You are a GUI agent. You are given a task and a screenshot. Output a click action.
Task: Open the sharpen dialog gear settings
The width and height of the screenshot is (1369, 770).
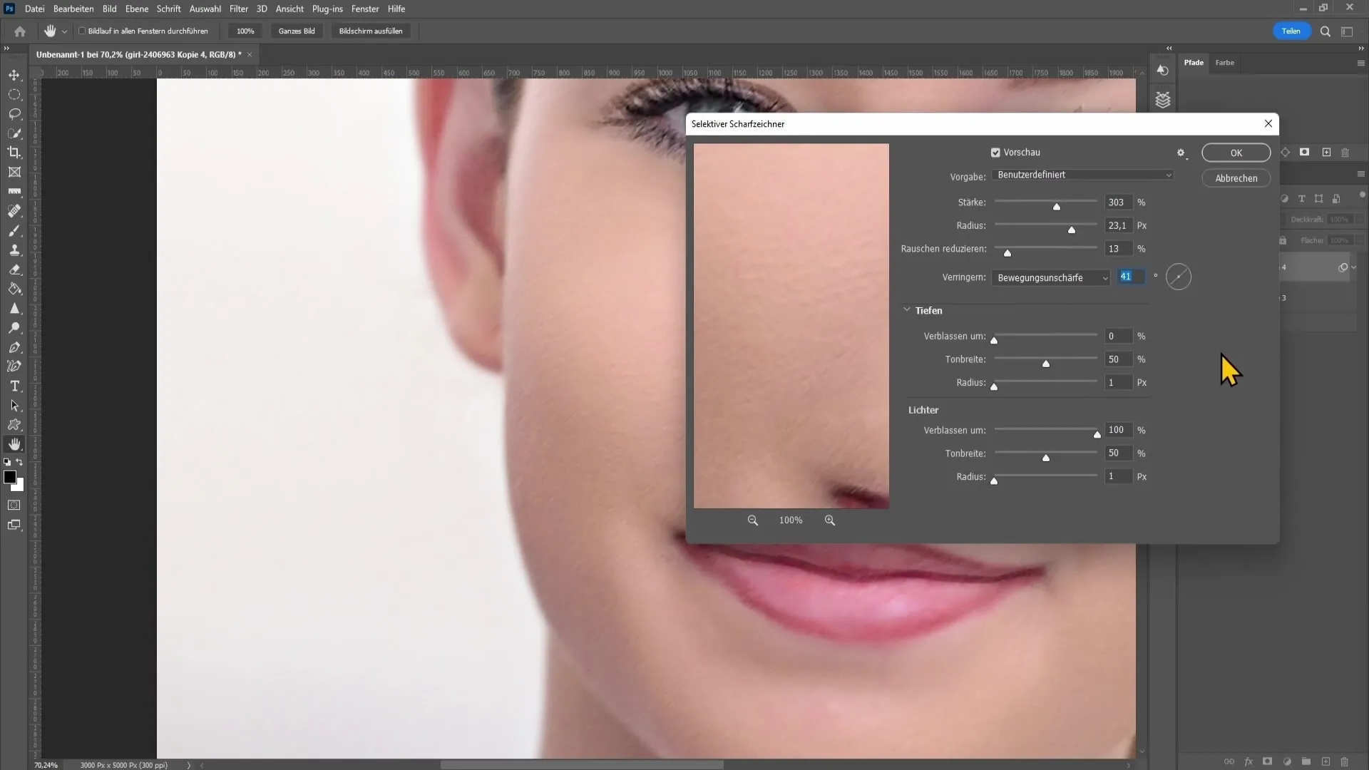click(x=1181, y=153)
